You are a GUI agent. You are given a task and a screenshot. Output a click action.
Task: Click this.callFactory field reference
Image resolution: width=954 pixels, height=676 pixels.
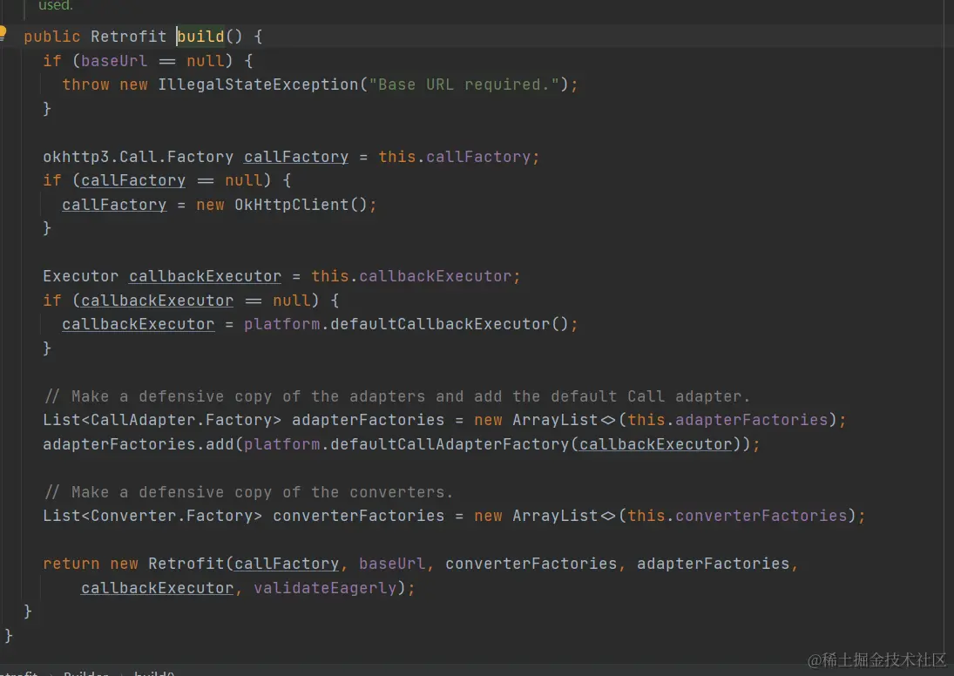point(455,157)
